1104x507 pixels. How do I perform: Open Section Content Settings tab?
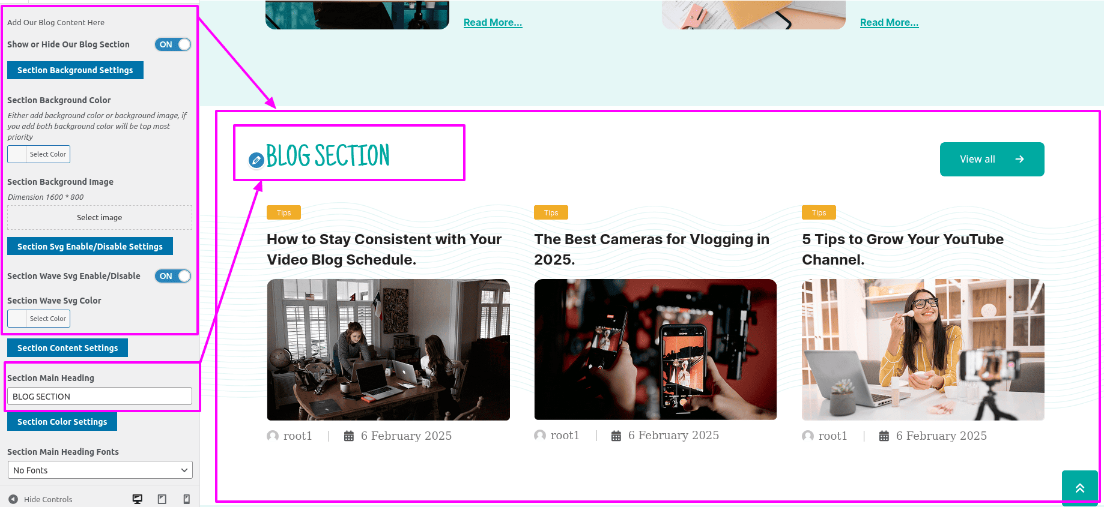coord(67,348)
